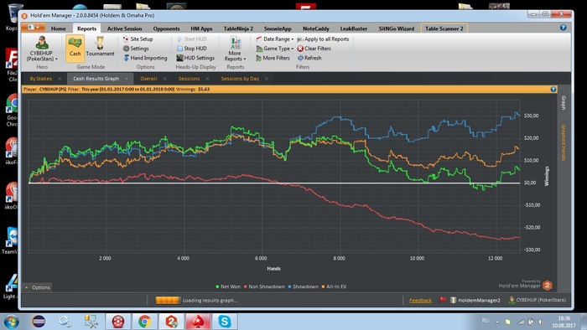This screenshot has height=330, width=587.
Task: Refresh the report
Action: pyautogui.click(x=309, y=58)
